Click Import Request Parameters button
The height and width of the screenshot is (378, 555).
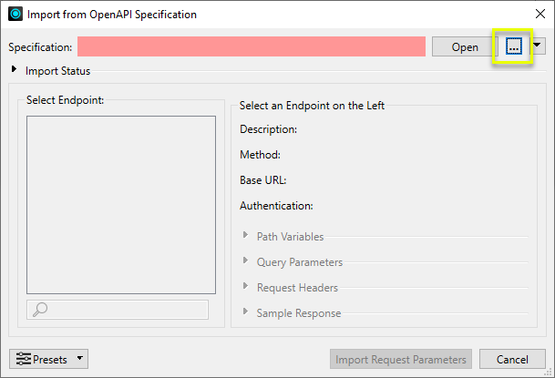coord(401,359)
